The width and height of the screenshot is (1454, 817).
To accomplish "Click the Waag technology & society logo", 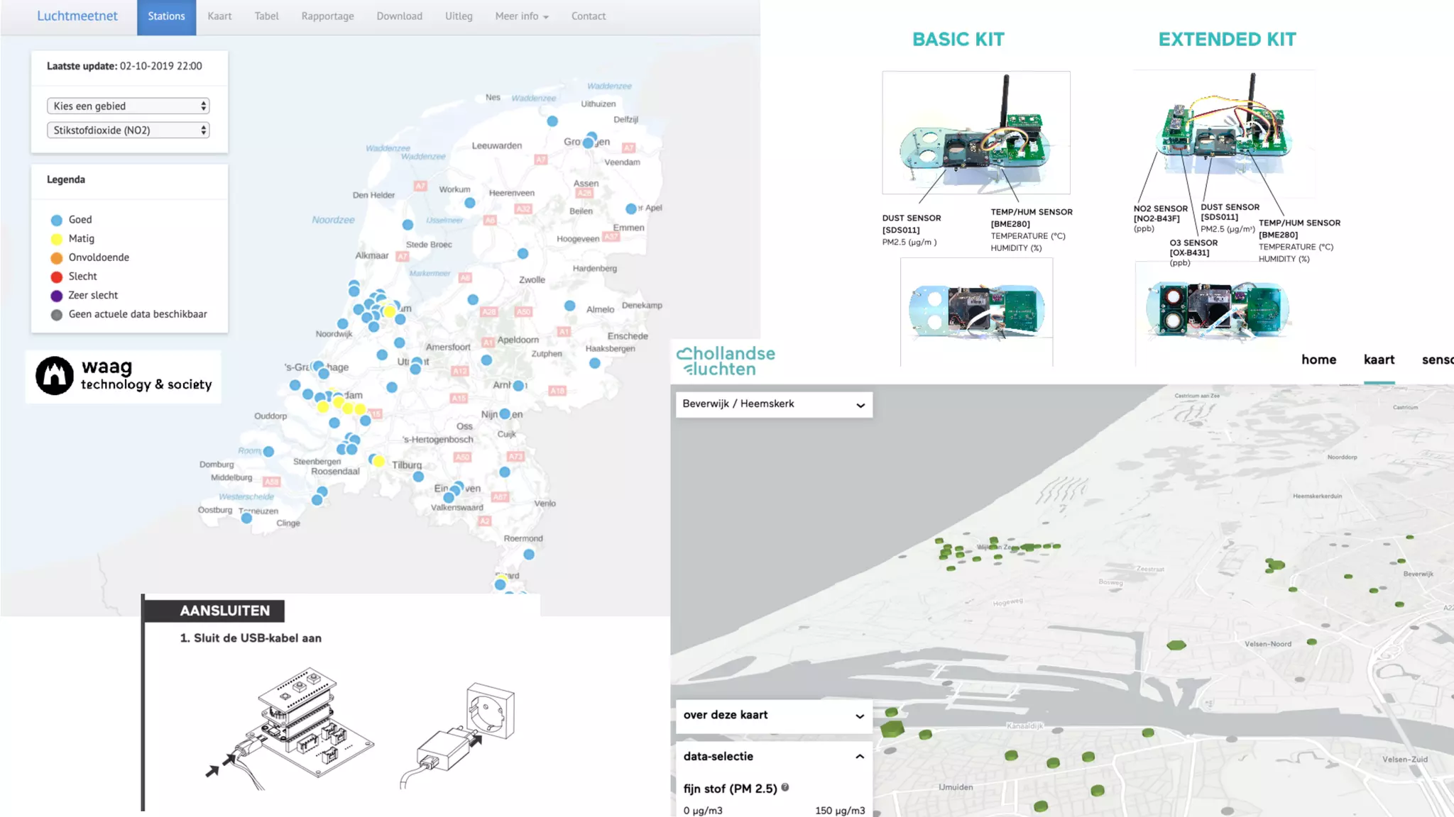I will tap(124, 376).
